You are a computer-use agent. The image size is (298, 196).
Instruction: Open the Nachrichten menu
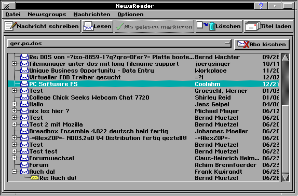pyautogui.click(x=92, y=15)
